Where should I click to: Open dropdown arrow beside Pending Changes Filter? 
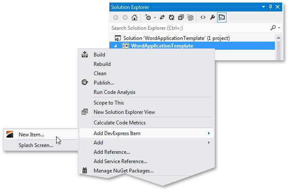point(155,18)
